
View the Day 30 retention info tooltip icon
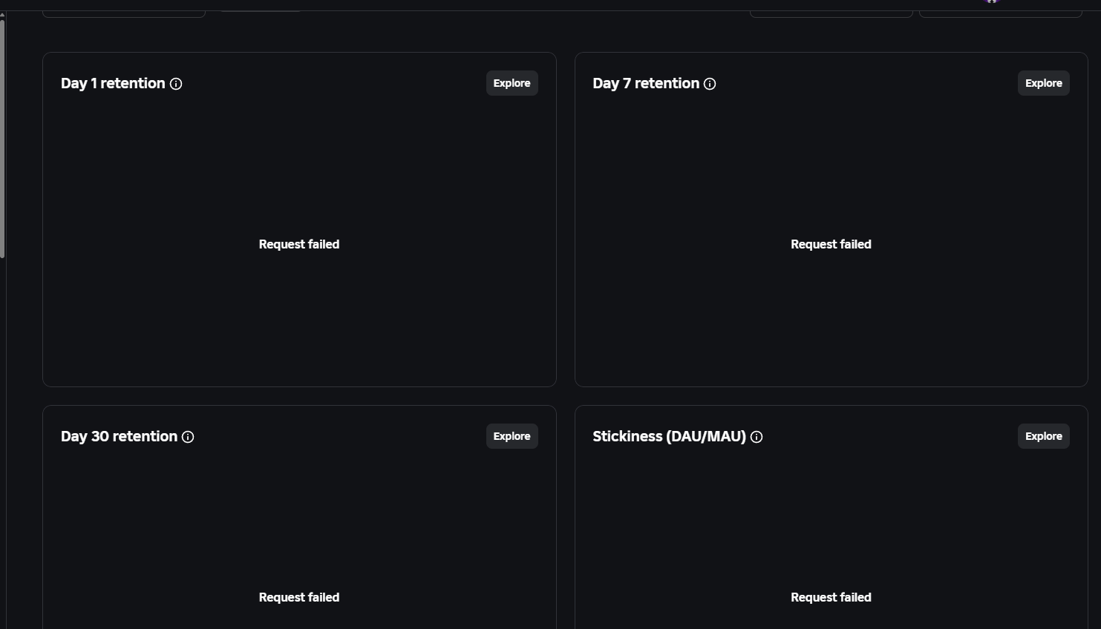[x=188, y=437]
